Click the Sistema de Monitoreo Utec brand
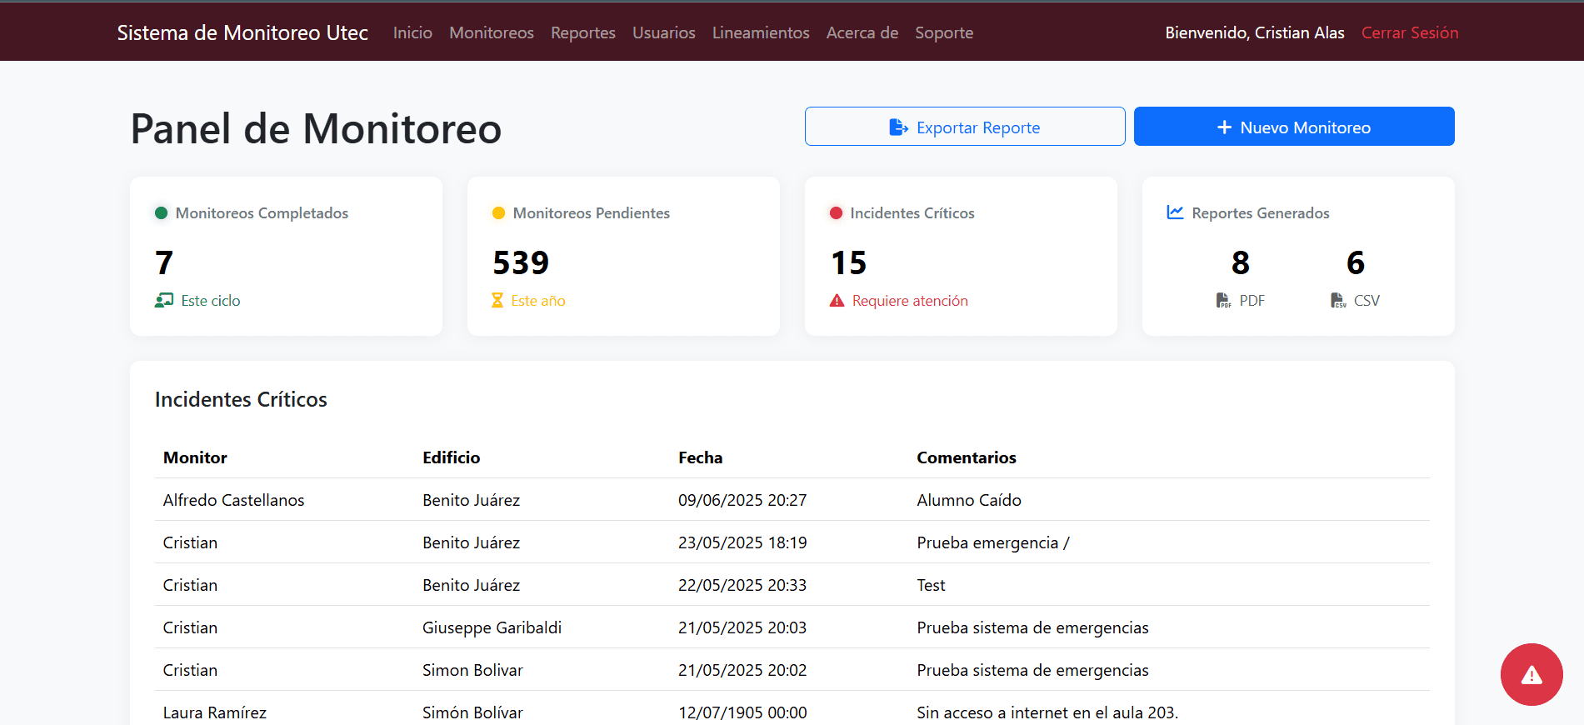Screen dimensions: 1584x725 click(242, 32)
